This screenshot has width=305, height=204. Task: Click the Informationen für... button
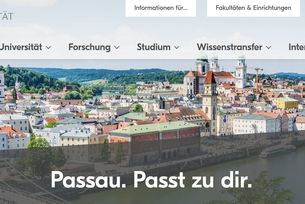tap(161, 8)
